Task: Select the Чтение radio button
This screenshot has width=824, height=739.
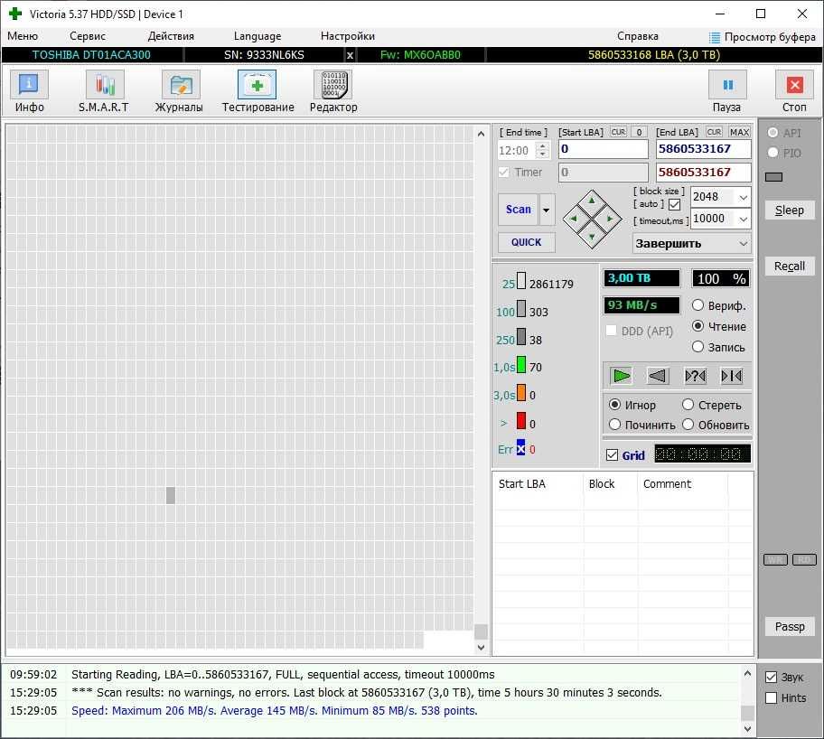Action: tap(698, 326)
